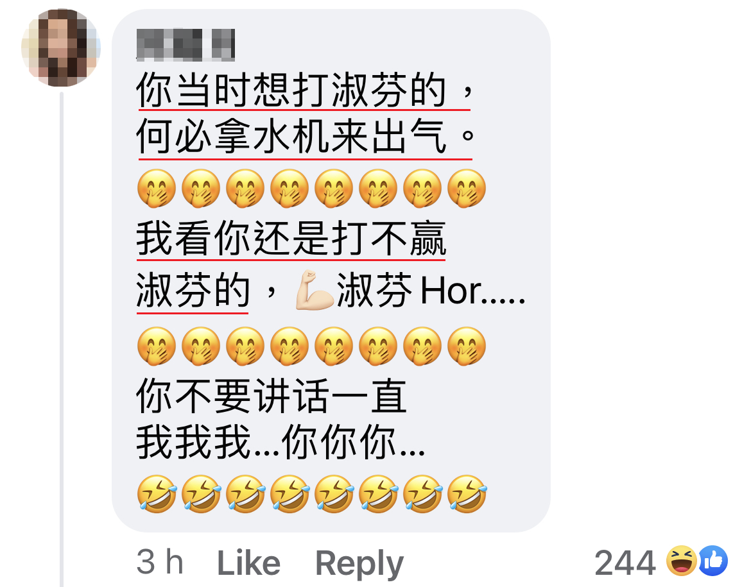Click the text 我我我...你你你...

coord(281,441)
